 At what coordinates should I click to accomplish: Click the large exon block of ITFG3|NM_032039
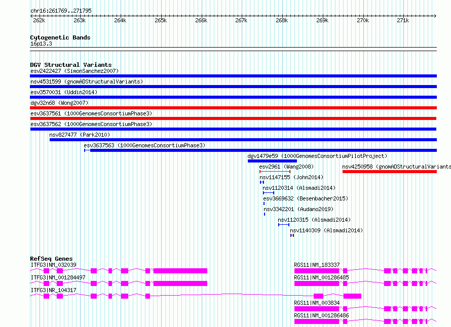pos(180,271)
